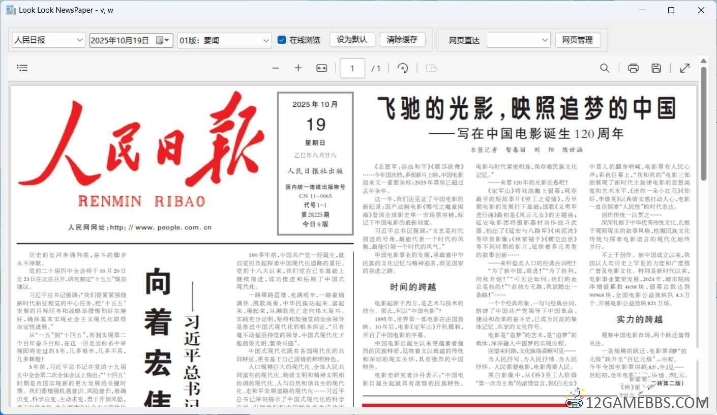The image size is (717, 415).
Task: Toggle fit to width view
Action: coord(321,68)
